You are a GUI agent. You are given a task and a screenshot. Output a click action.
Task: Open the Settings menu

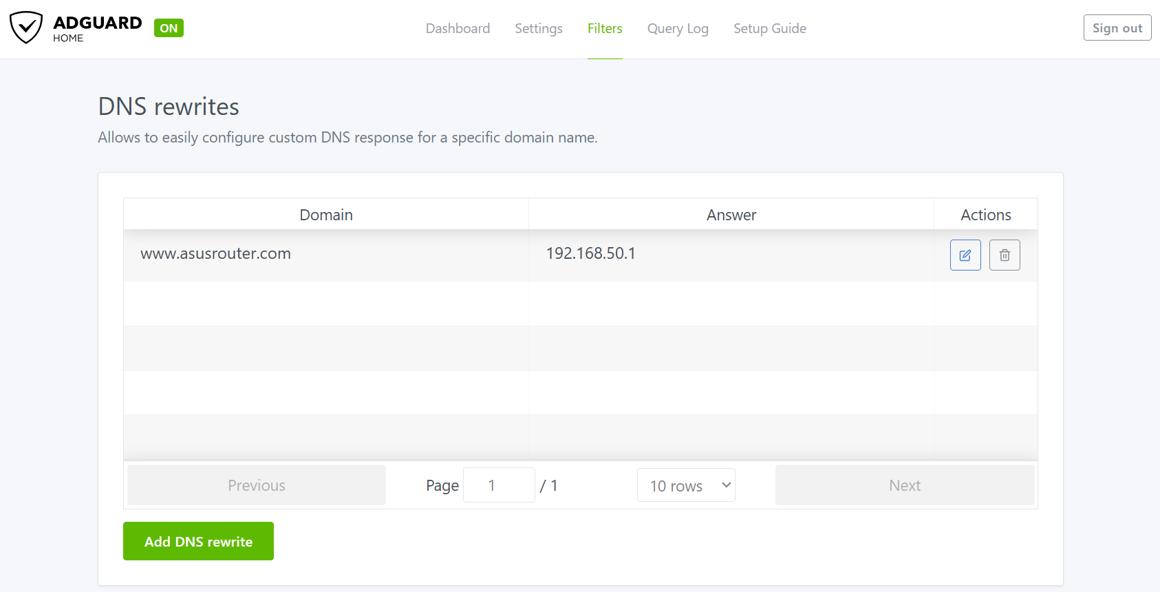pyautogui.click(x=538, y=28)
